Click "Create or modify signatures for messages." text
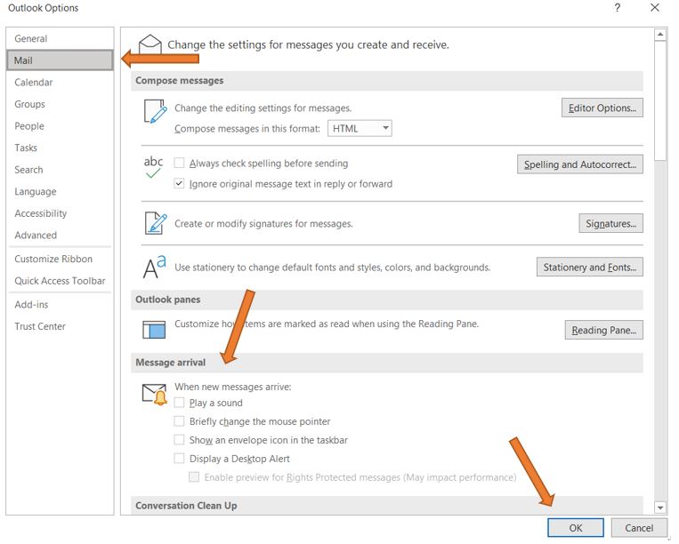 point(263,224)
